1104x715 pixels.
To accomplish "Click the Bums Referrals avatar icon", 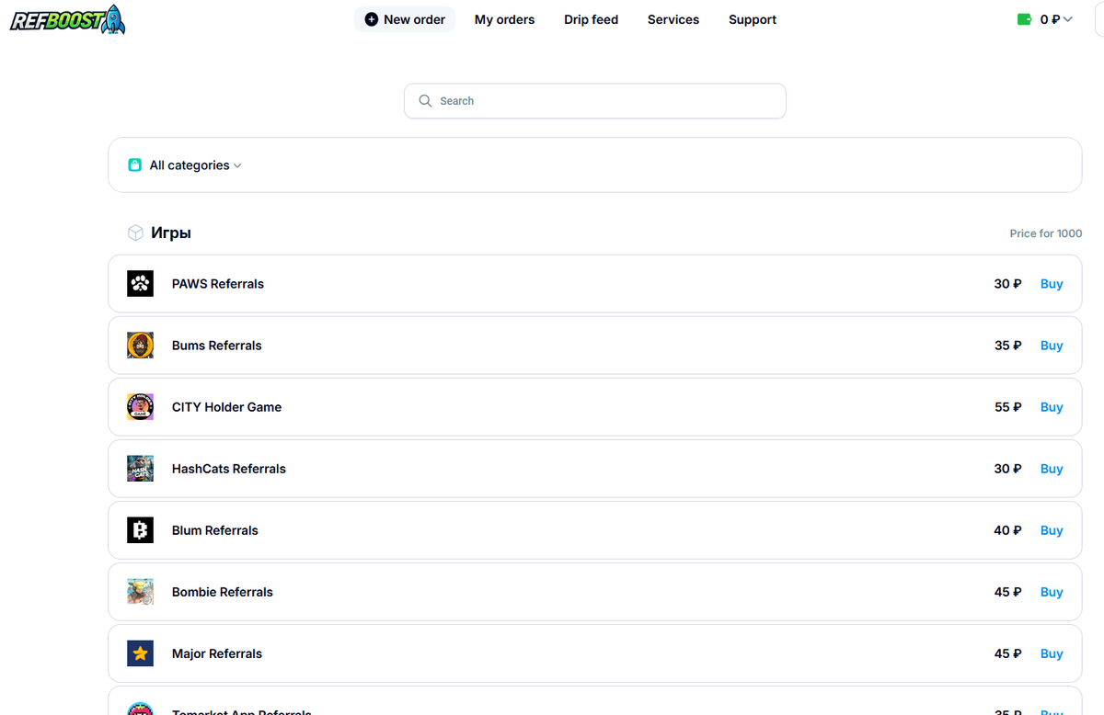I will [140, 346].
